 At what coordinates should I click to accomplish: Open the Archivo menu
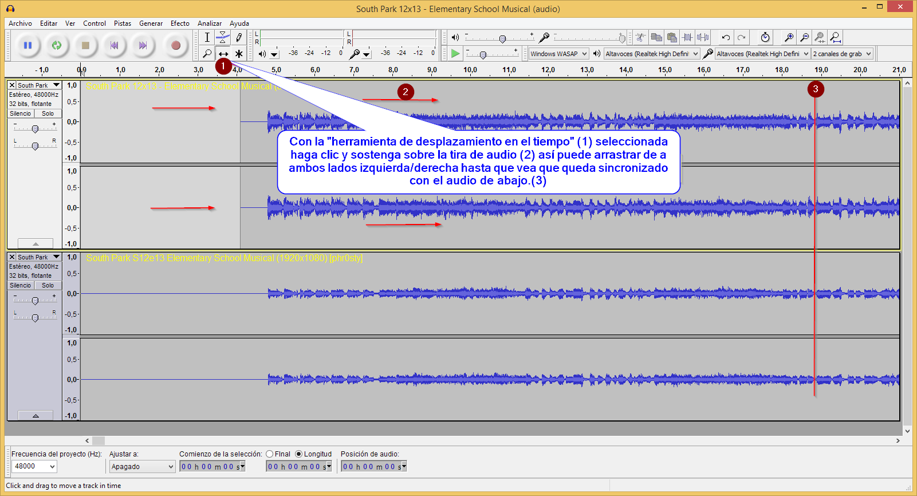point(20,23)
